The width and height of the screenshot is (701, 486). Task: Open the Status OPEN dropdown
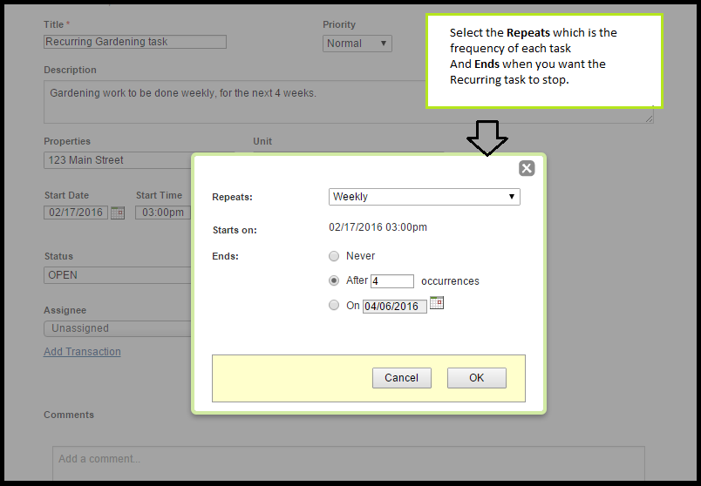(118, 275)
